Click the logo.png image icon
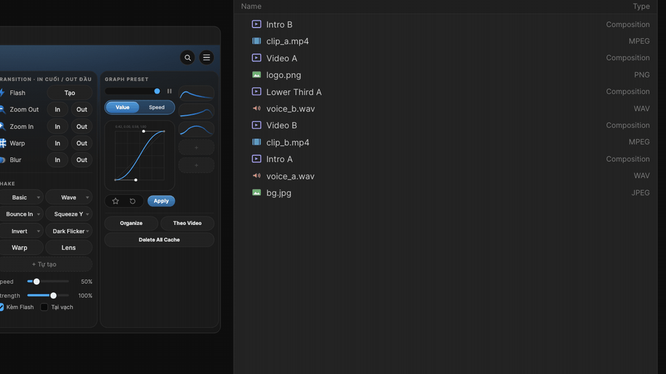 click(x=256, y=75)
